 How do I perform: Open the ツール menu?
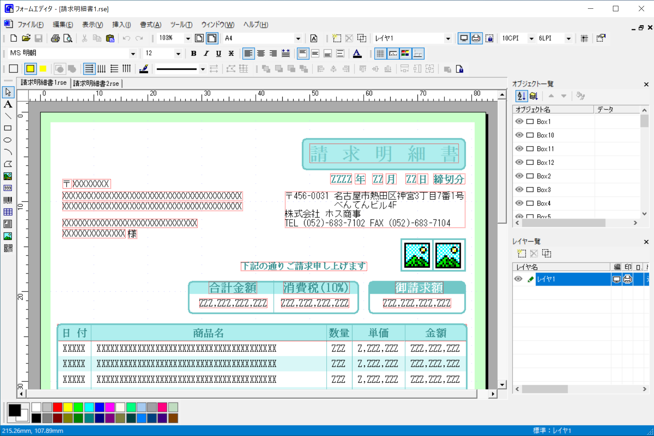(x=181, y=24)
